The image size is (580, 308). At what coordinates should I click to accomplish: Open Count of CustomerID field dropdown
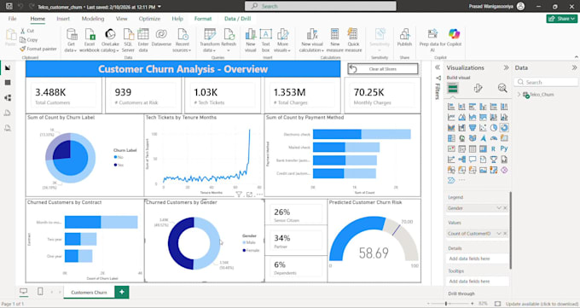click(499, 234)
